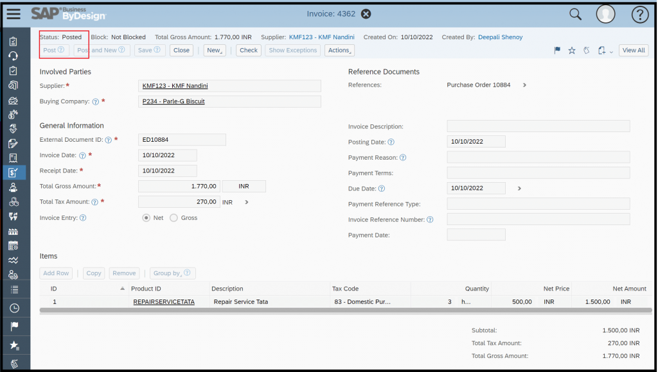
Task: Click the headset service desk sidebar icon
Action: click(x=13, y=56)
